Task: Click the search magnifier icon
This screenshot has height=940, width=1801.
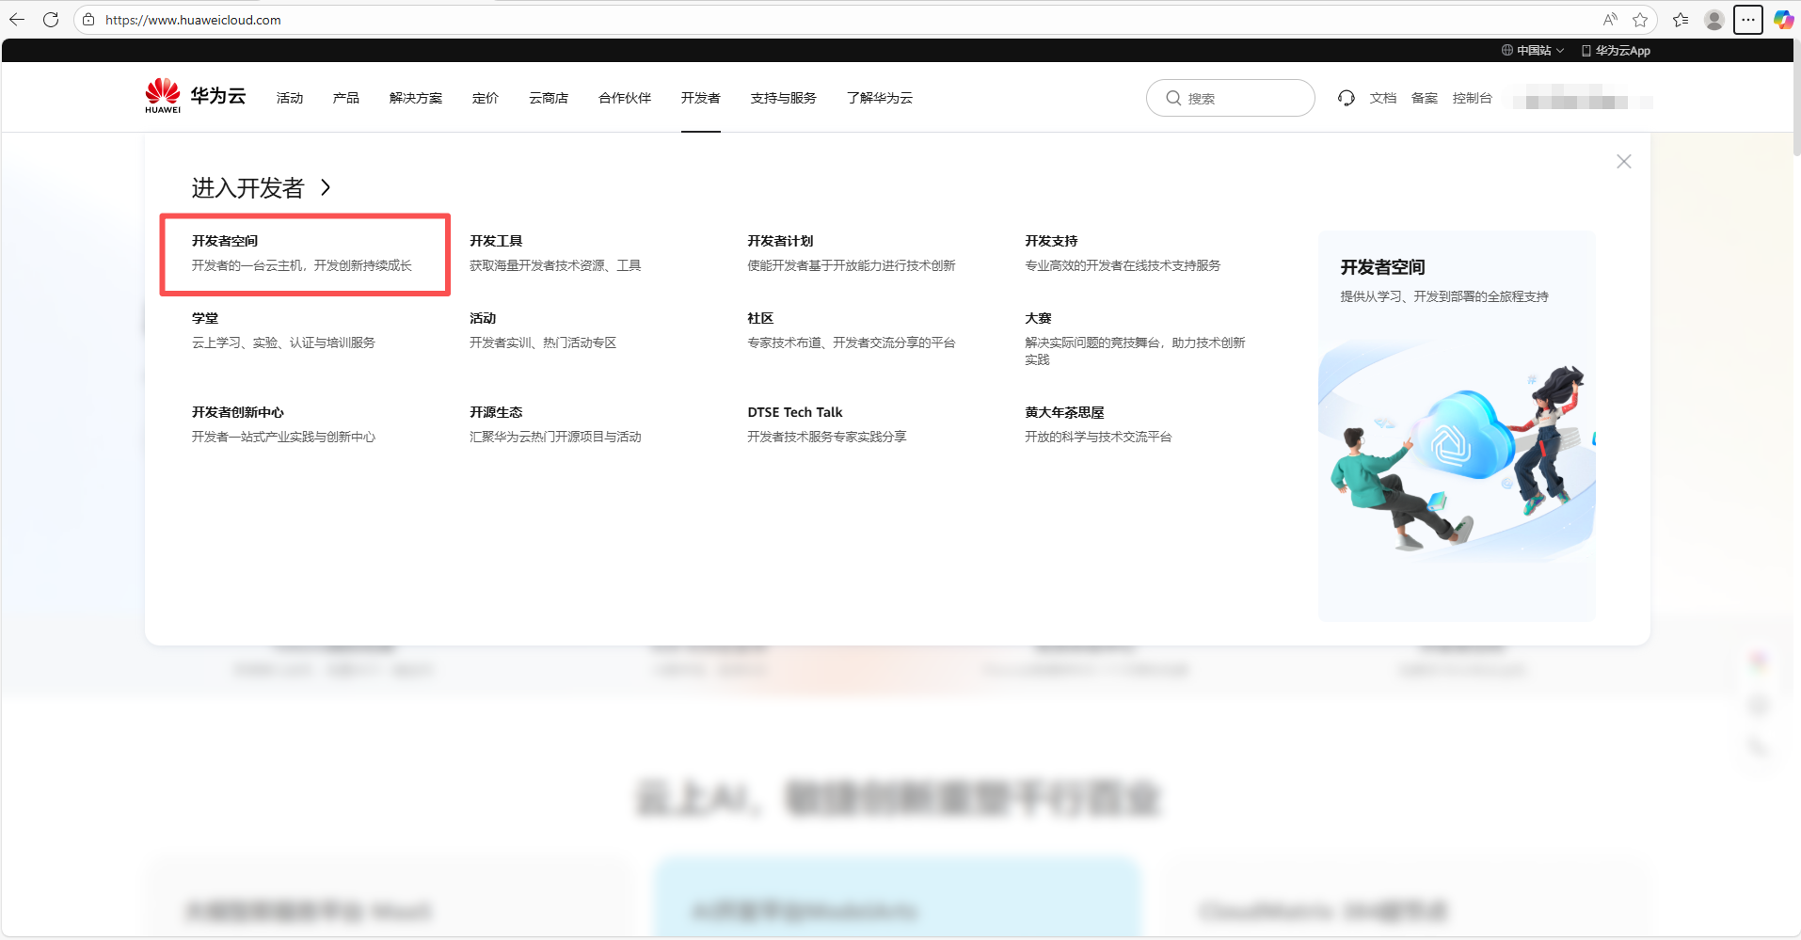Action: [1173, 98]
